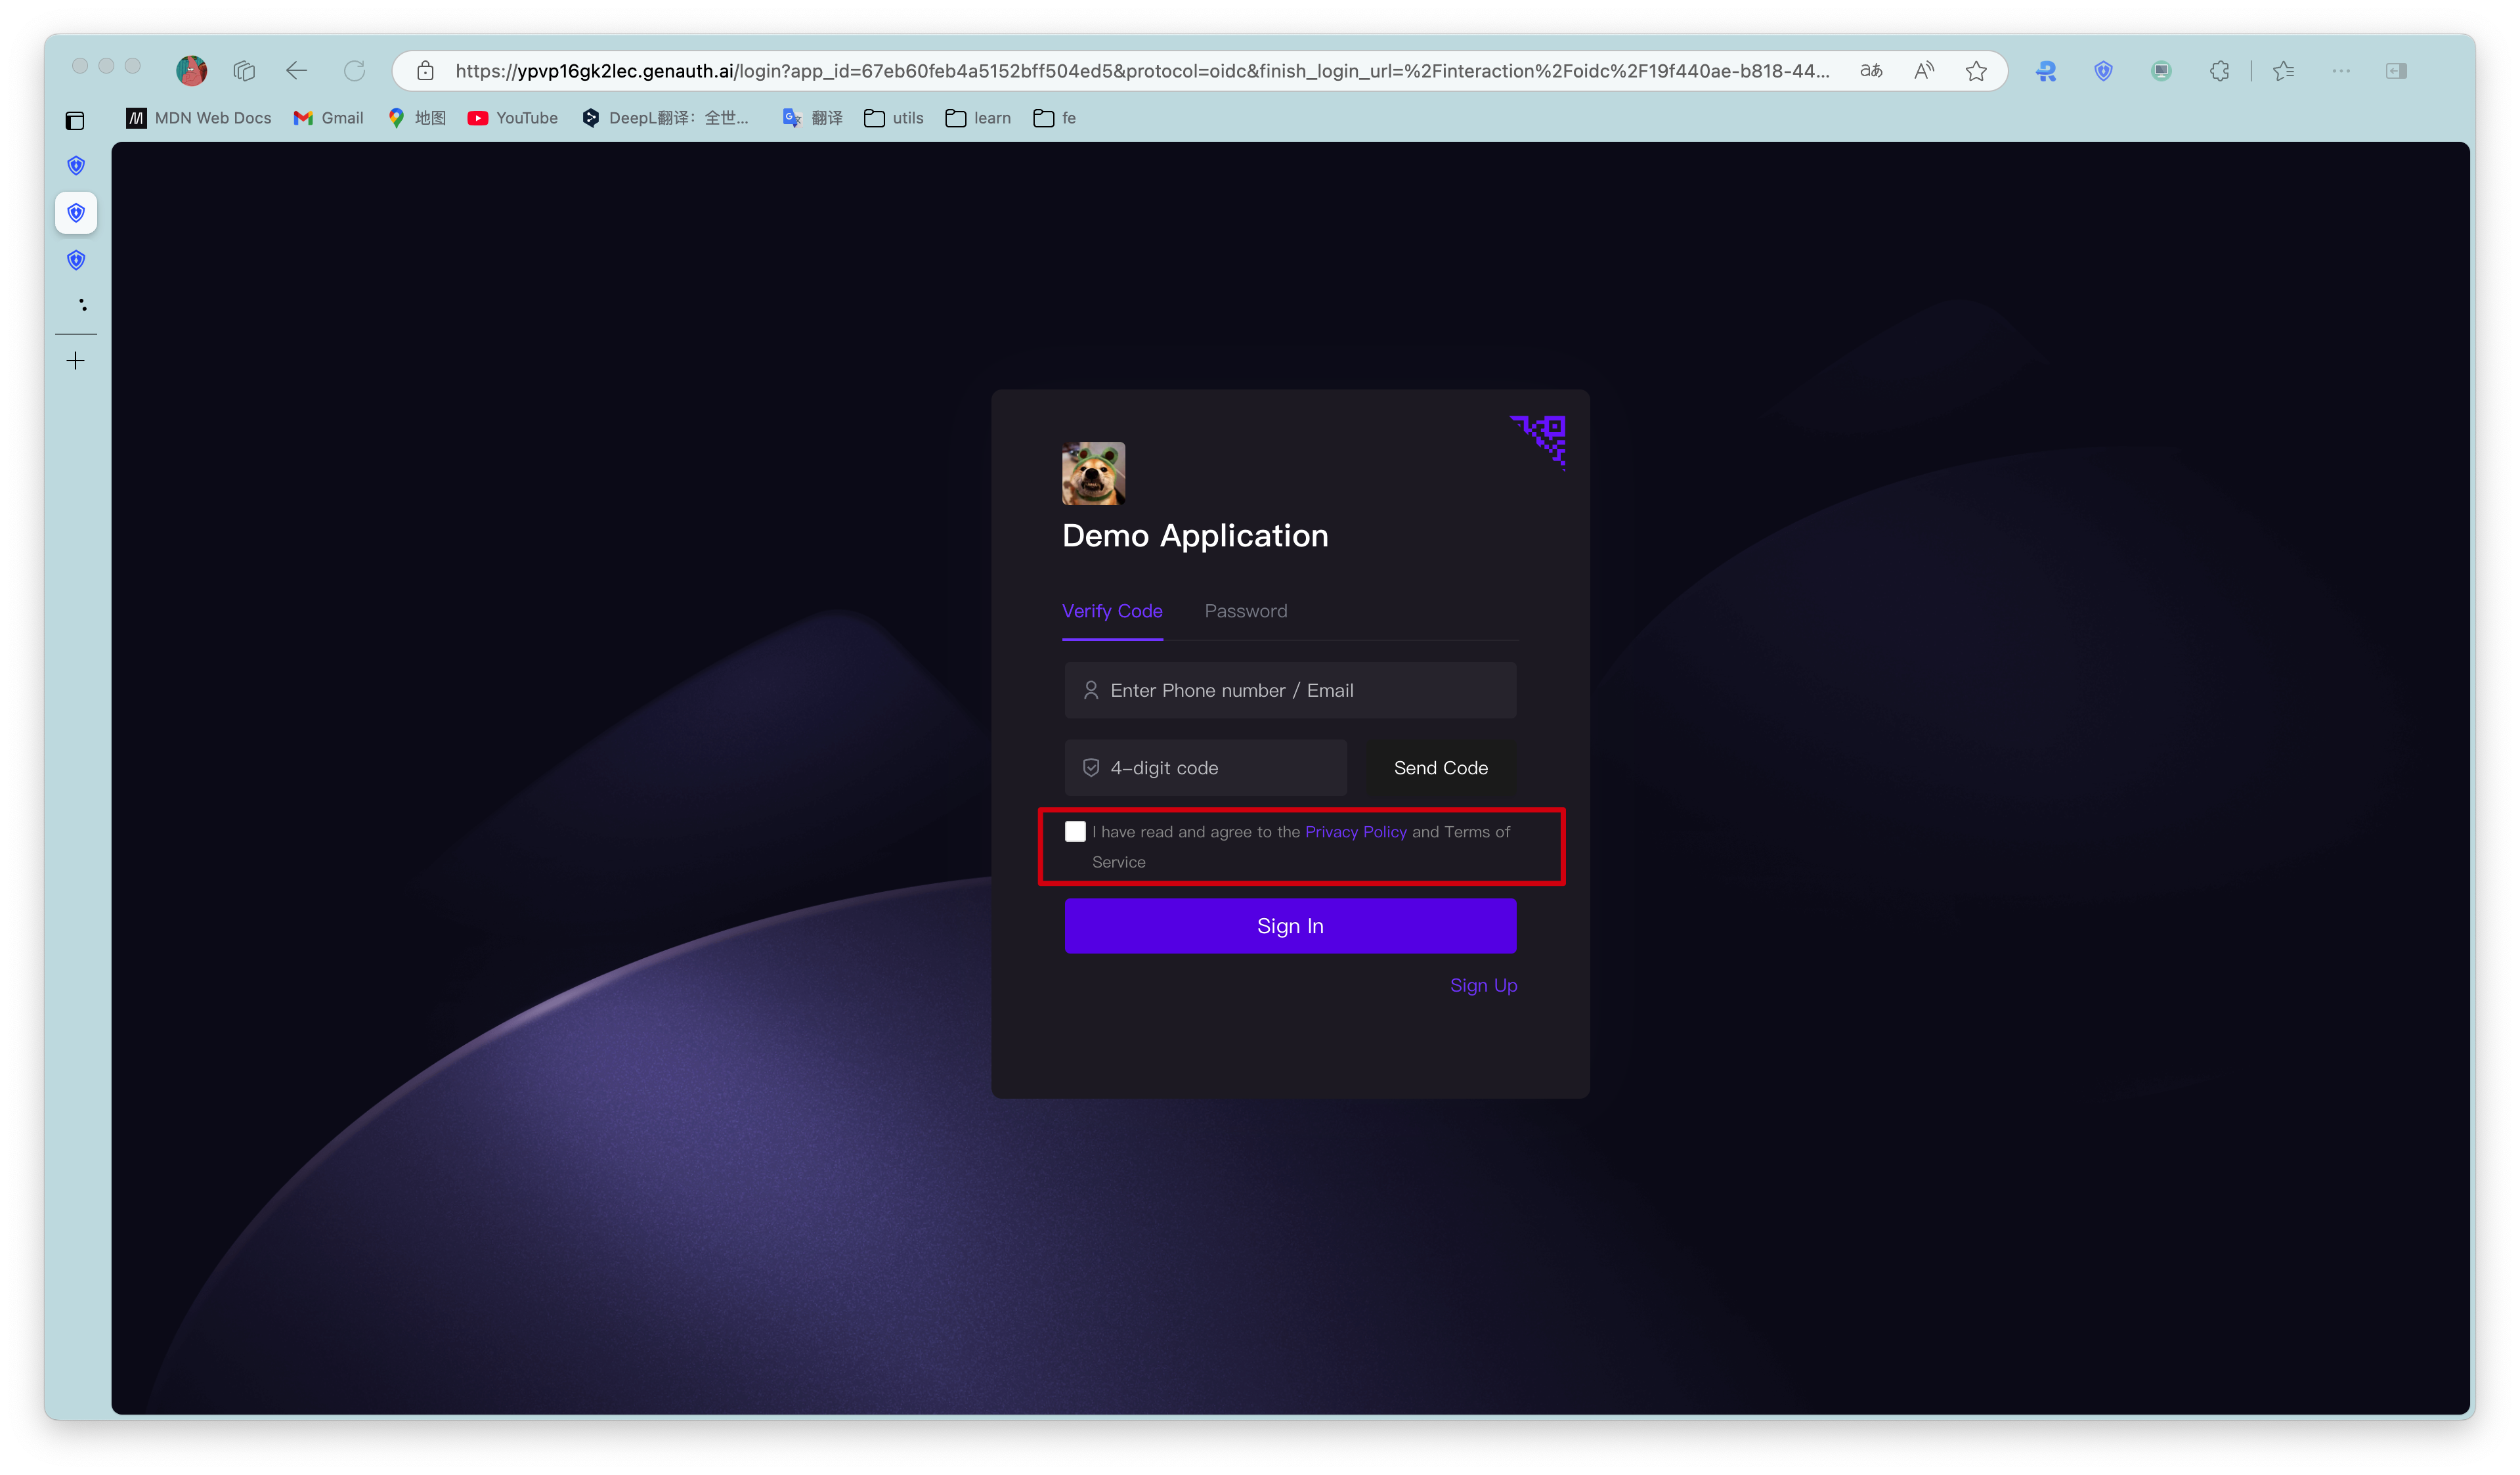
Task: Click the GenAuth shield extension icon in toolbar
Action: tap(2102, 70)
